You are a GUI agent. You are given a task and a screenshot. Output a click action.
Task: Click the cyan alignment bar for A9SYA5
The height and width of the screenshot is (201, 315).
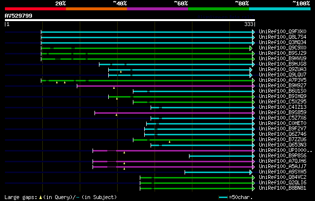pos(218,173)
